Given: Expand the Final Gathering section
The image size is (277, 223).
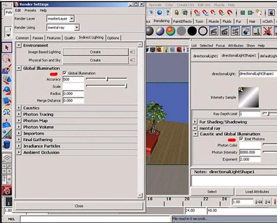Looking at the screenshot, I should [x=19, y=140].
